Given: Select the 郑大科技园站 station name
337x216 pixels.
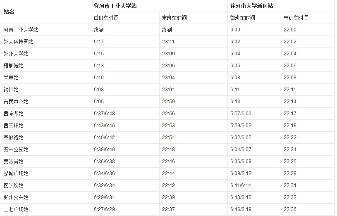Looking at the screenshot, I should [19, 42].
